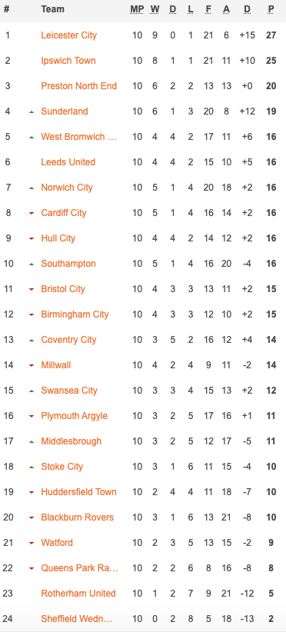Open the Ipswich Town team page
Image resolution: width=286 pixels, height=632 pixels.
[68, 61]
